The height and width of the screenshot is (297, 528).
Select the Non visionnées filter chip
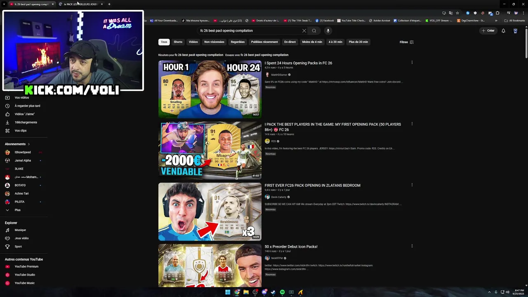tap(214, 42)
